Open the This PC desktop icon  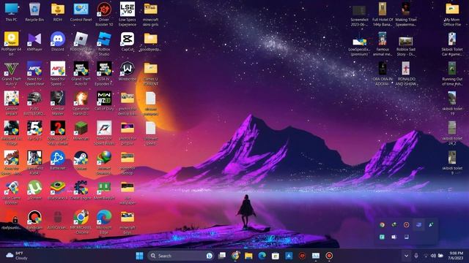12,12
